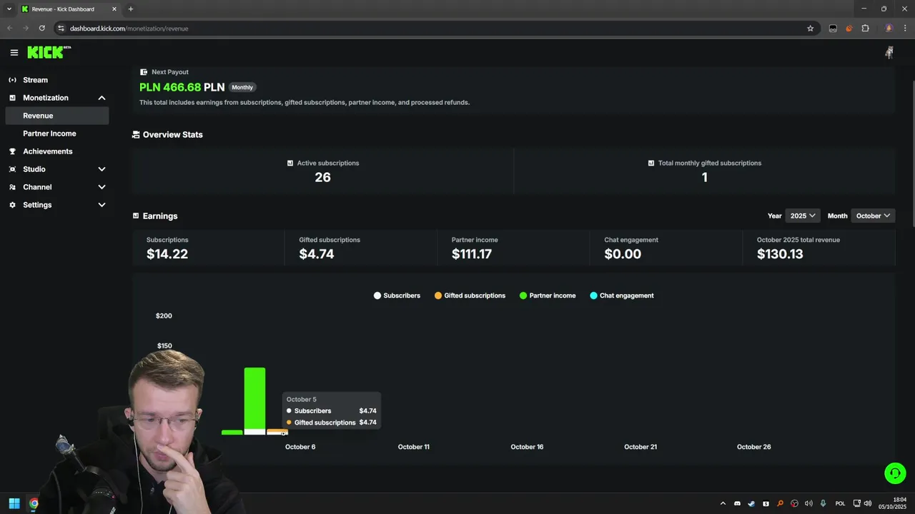Close the Revenue - Kick Dashboard tab
915x514 pixels.
pos(114,9)
